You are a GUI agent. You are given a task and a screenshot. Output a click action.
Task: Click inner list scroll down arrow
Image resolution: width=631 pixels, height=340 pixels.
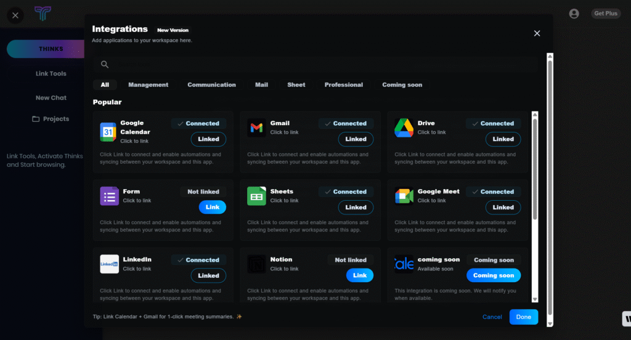[535, 299]
